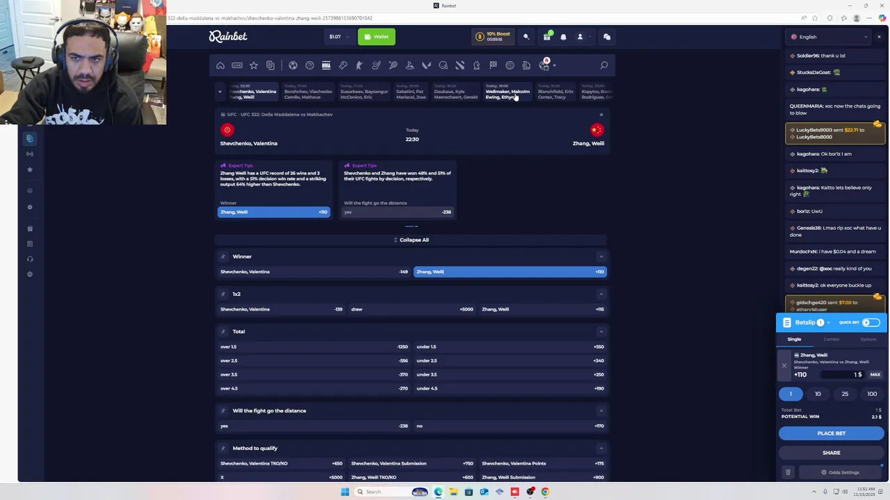Viewport: 890px width, 500px height.
Task: Open the $1.07 balance dropdown
Action: (x=338, y=37)
